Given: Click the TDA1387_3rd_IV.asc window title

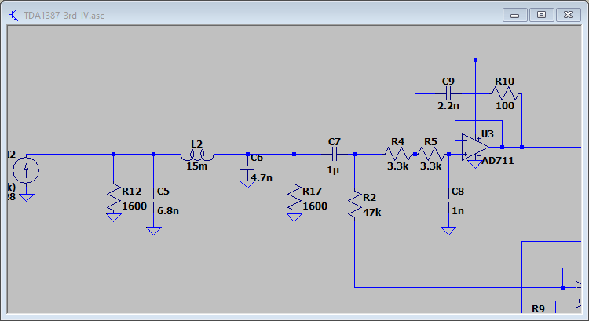Looking at the screenshot, I should tap(64, 16).
